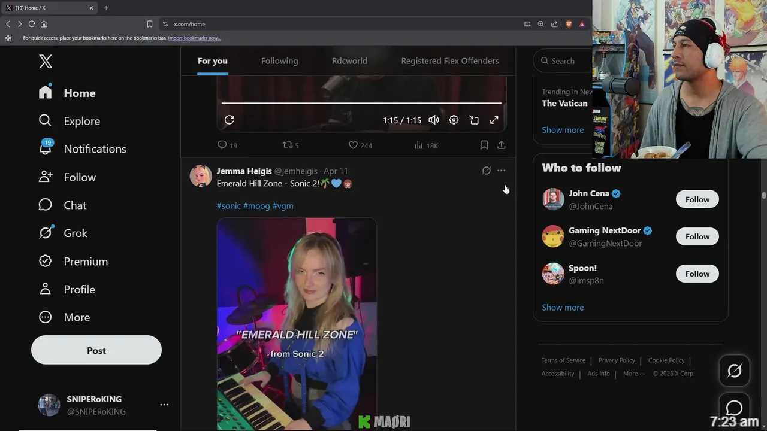Click the Grok icon on Jemma's post
The image size is (767, 431).
pyautogui.click(x=487, y=171)
